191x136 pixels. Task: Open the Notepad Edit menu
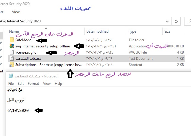point(20,84)
